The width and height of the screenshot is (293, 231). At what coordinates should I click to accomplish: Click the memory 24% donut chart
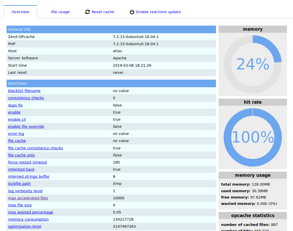253,64
